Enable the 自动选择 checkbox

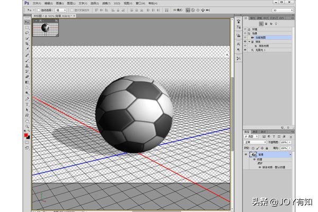coord(40,10)
